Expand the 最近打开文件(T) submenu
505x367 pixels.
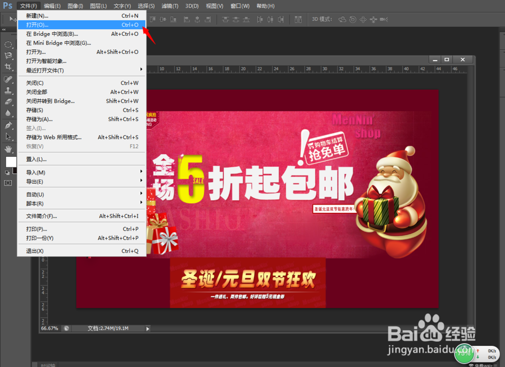pos(82,70)
